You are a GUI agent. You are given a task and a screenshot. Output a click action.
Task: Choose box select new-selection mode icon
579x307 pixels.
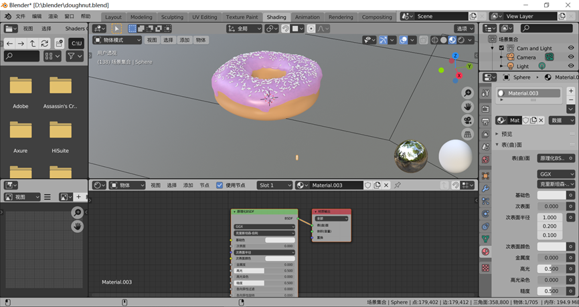coord(132,28)
